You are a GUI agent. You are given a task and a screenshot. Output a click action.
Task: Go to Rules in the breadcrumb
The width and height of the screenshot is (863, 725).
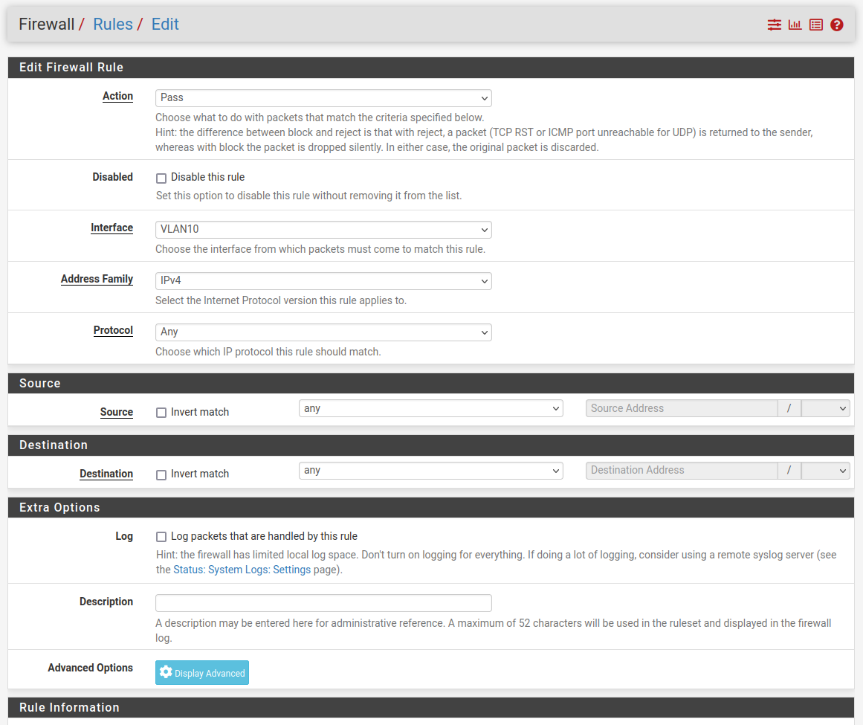coord(113,25)
